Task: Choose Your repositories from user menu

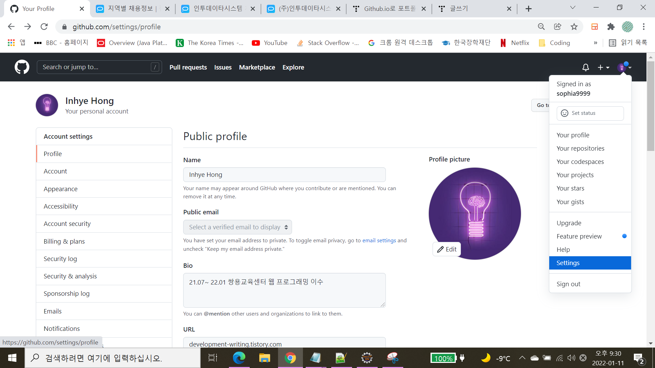Action: 580,148
